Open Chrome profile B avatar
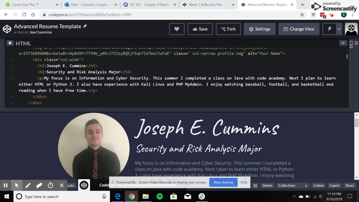Viewport: 359px width, 202px height. click(344, 15)
